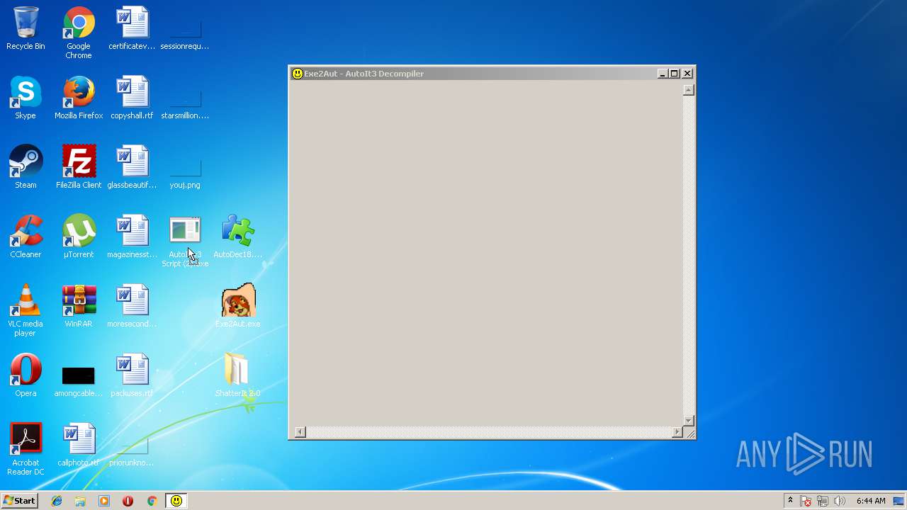Image resolution: width=907 pixels, height=510 pixels.
Task: Open FileZilla Client shortcut
Action: pos(79,167)
